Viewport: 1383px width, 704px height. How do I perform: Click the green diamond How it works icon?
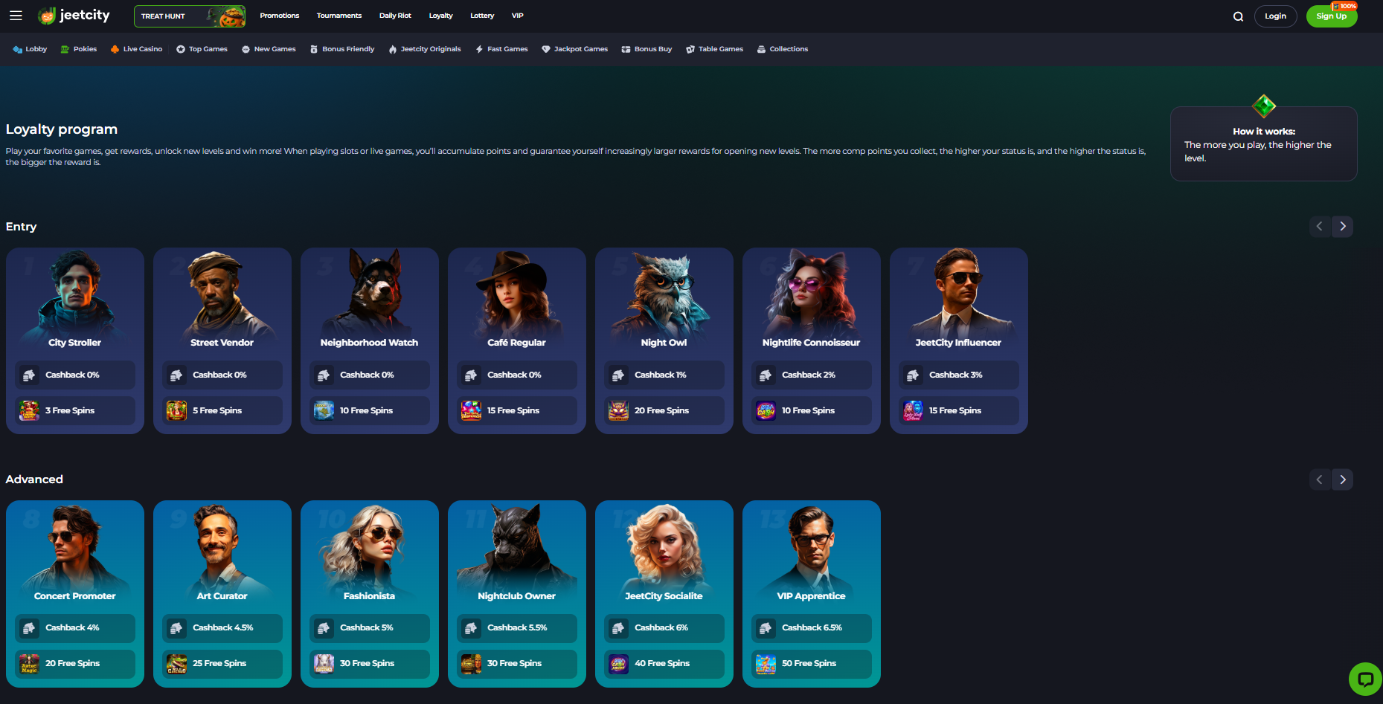pos(1263,106)
